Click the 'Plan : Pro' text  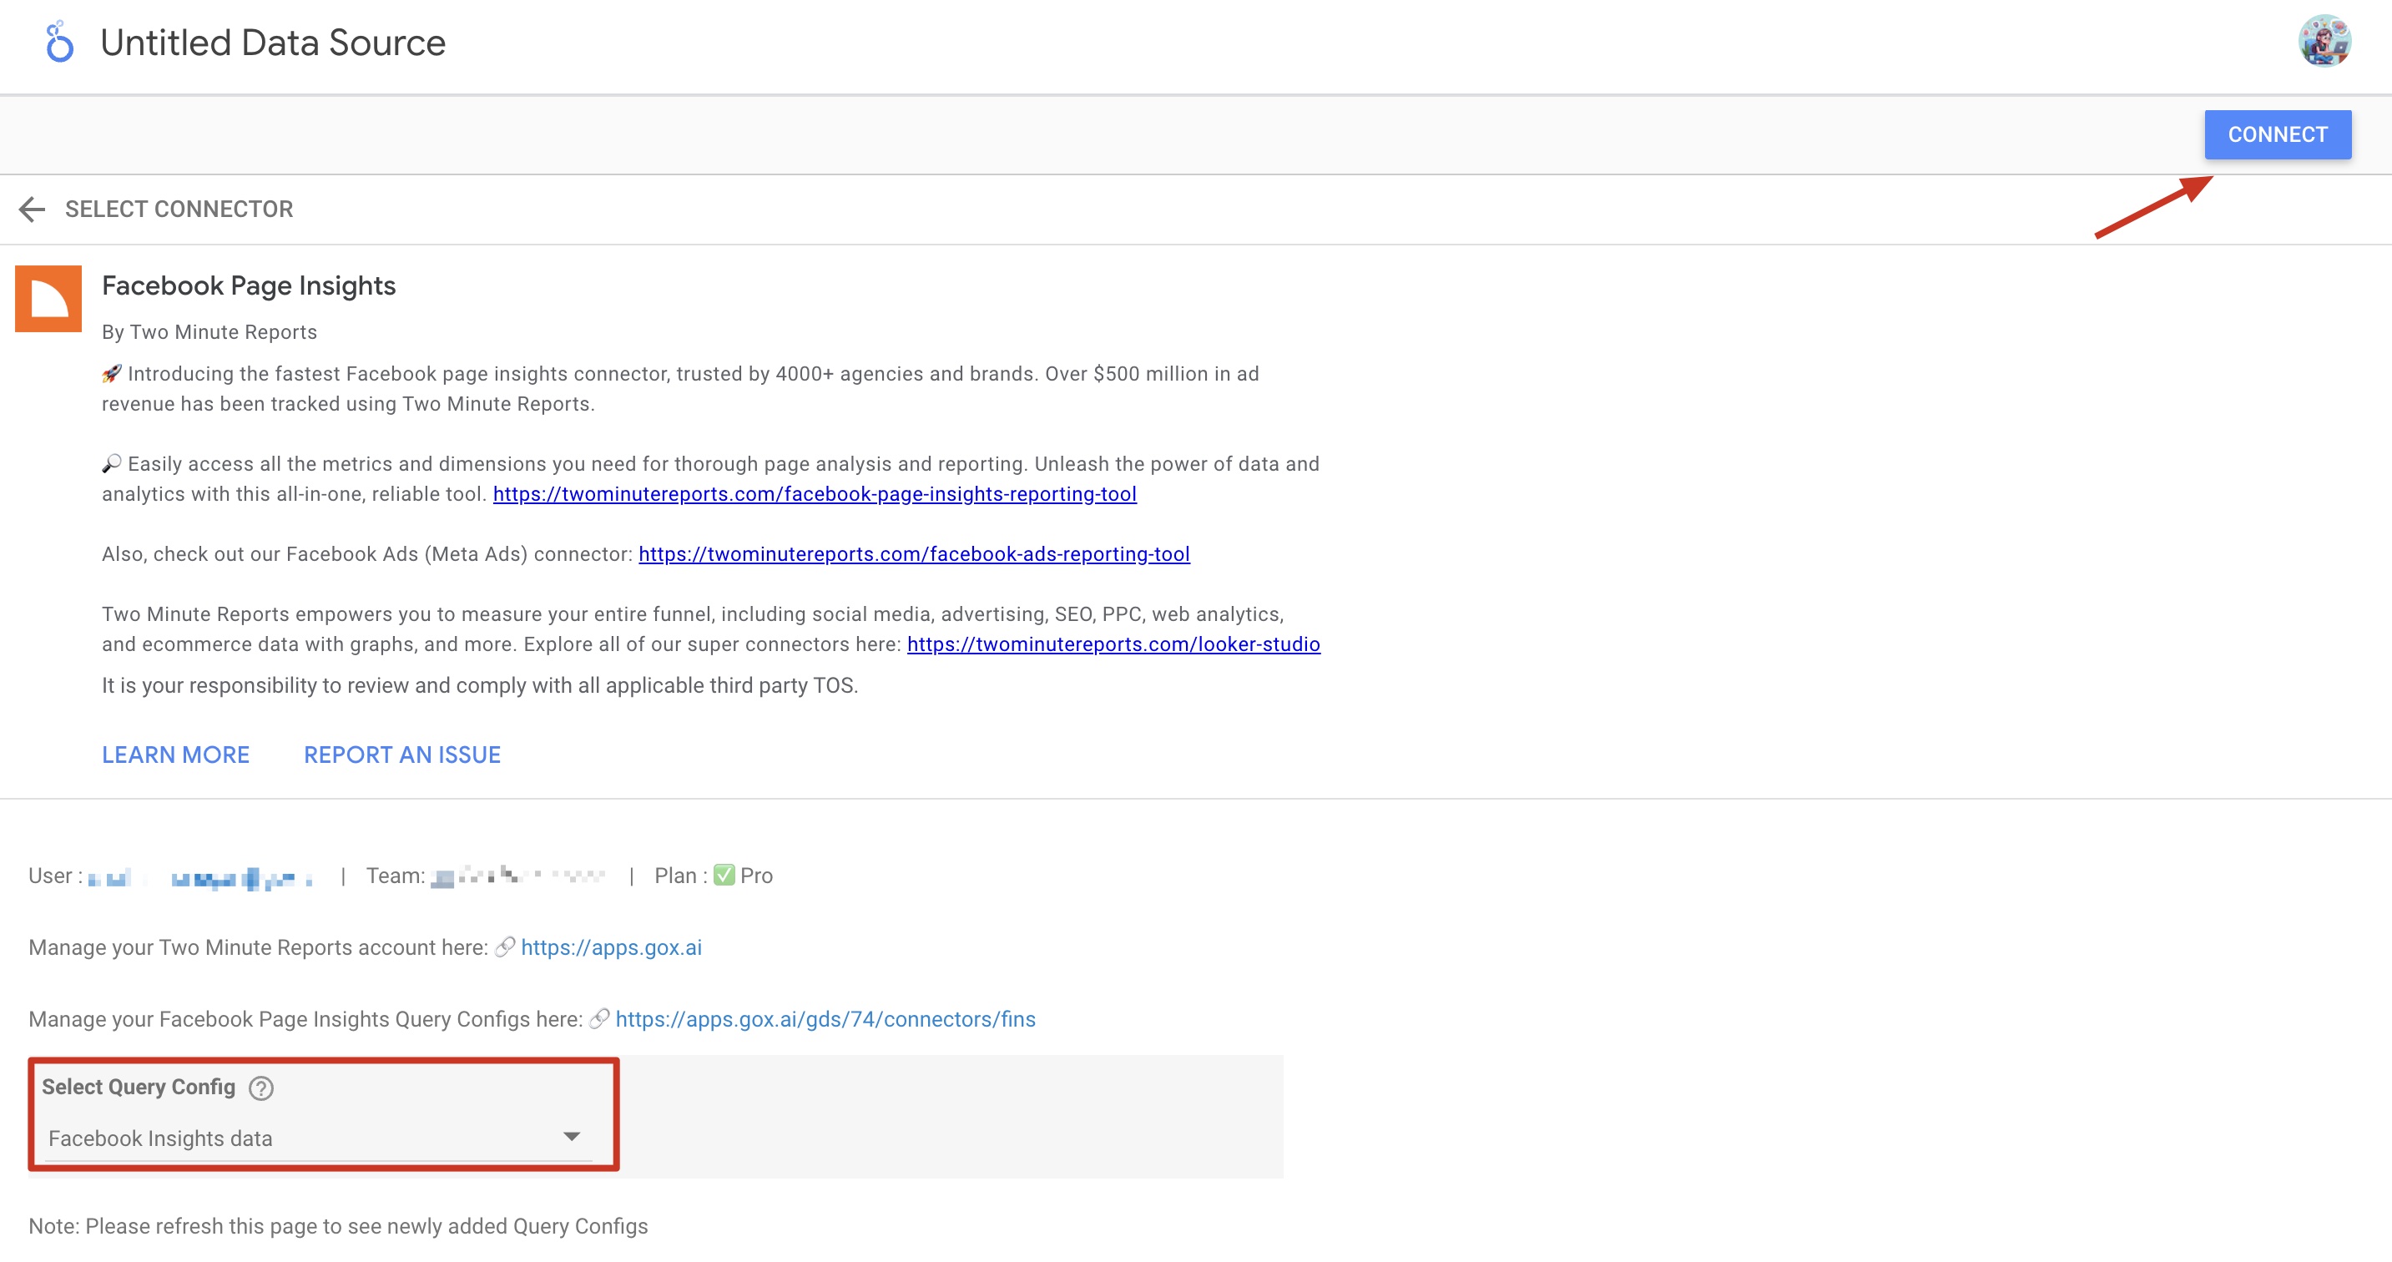coord(713,876)
